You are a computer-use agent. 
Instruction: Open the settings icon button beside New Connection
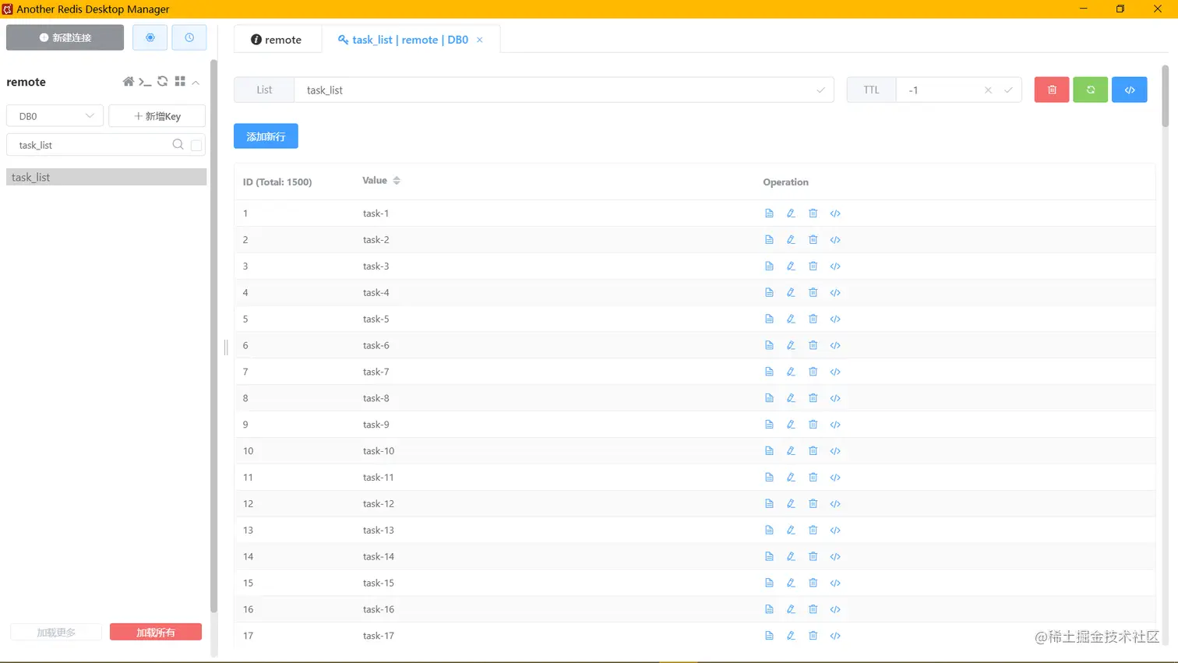point(150,37)
